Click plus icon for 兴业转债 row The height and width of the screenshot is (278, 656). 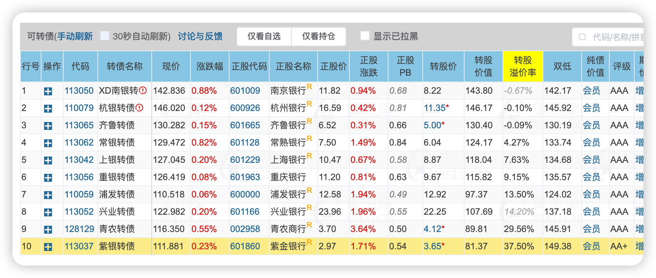click(48, 212)
